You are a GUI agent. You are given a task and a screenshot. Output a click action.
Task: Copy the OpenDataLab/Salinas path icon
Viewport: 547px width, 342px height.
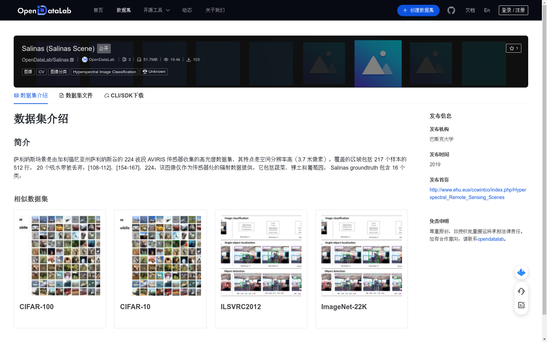[72, 60]
